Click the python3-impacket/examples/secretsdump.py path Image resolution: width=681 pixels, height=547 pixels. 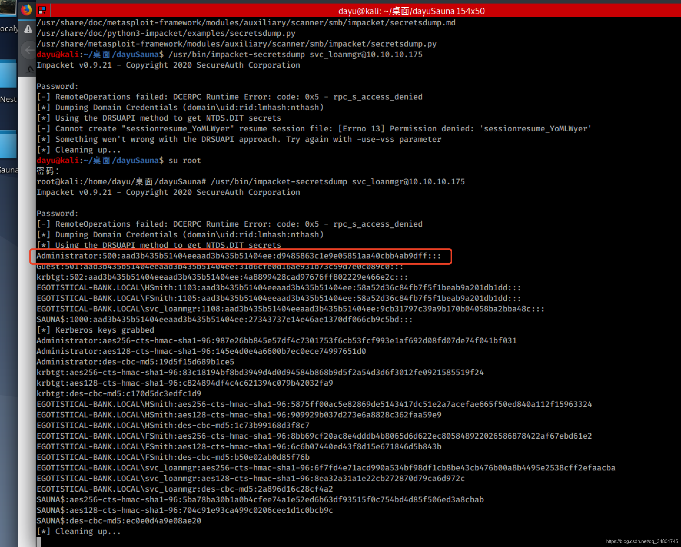click(x=166, y=34)
